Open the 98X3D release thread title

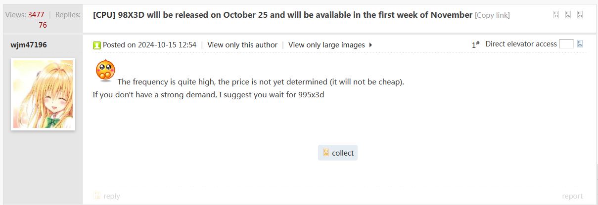[x=282, y=15]
